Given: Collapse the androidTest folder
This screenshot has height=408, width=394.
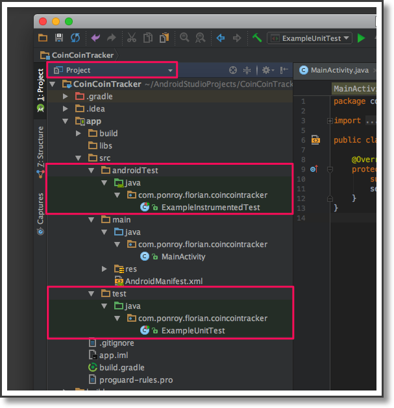Looking at the screenshot, I should tap(91, 171).
